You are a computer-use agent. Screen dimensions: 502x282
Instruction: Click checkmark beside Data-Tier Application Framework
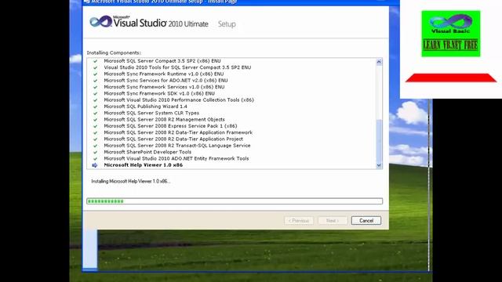coord(95,132)
